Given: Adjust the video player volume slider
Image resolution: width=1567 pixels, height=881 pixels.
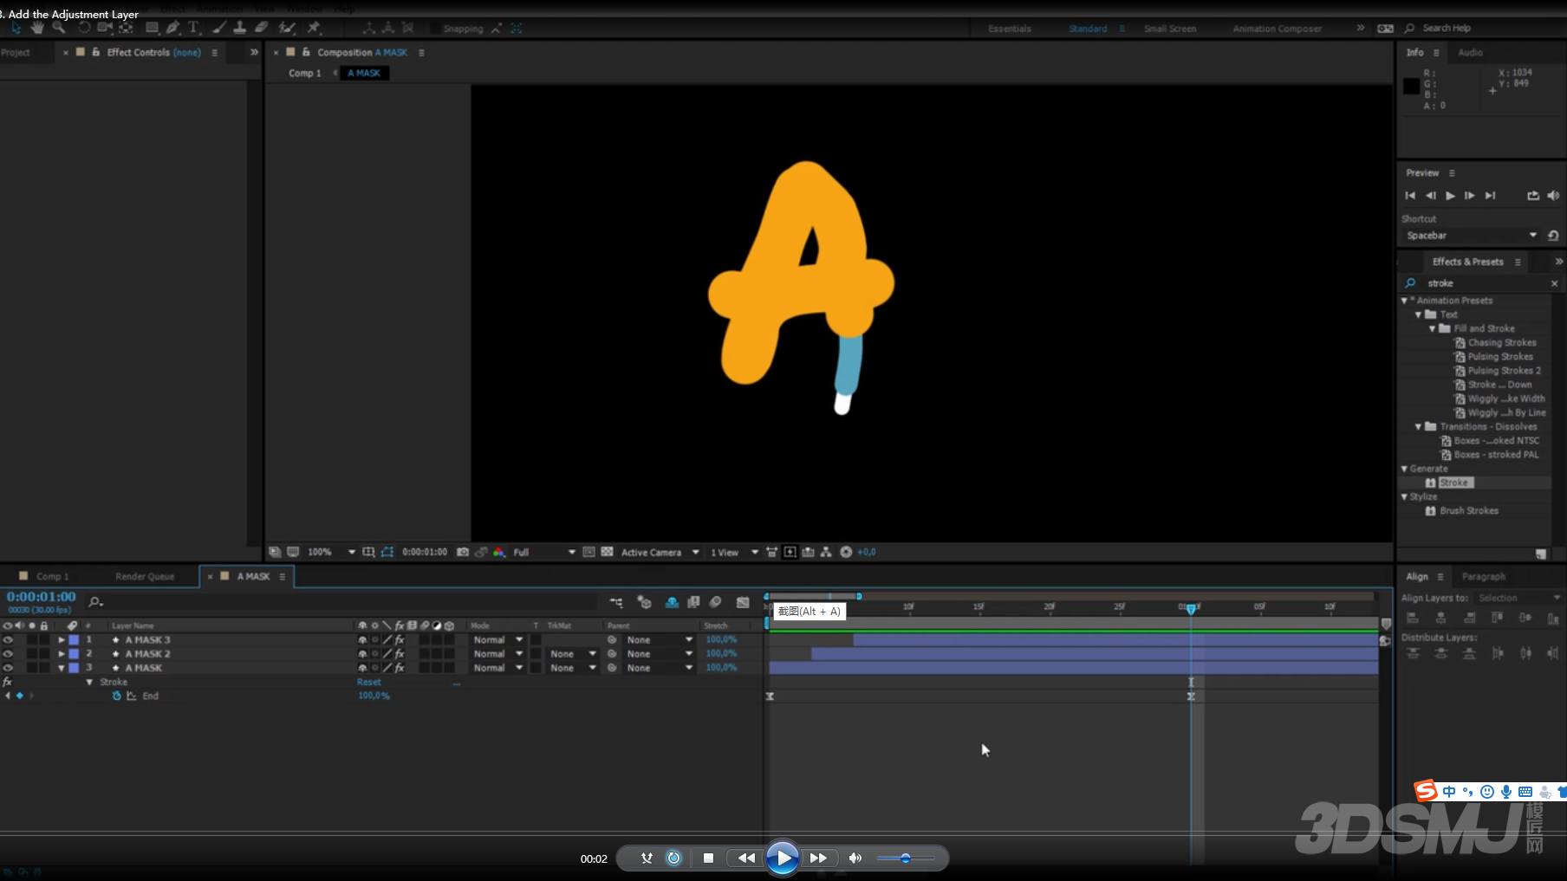Looking at the screenshot, I should pyautogui.click(x=905, y=858).
